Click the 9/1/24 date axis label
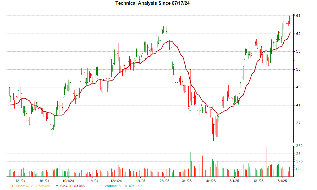The height and width of the screenshot is (190, 317). click(x=45, y=181)
